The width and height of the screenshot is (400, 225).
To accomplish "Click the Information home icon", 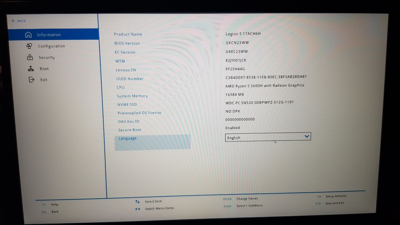I will (x=29, y=35).
